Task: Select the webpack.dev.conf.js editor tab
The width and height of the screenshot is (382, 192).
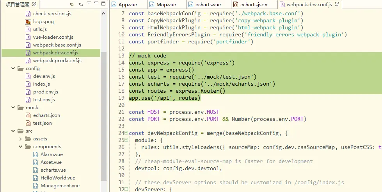Action: (x=309, y=5)
